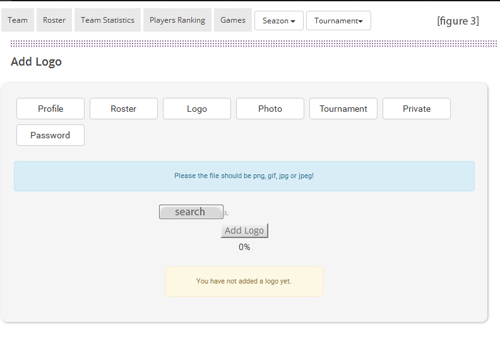Click the yellow 'not added a logo' message
Screen dimensions: 500x346
point(244,282)
